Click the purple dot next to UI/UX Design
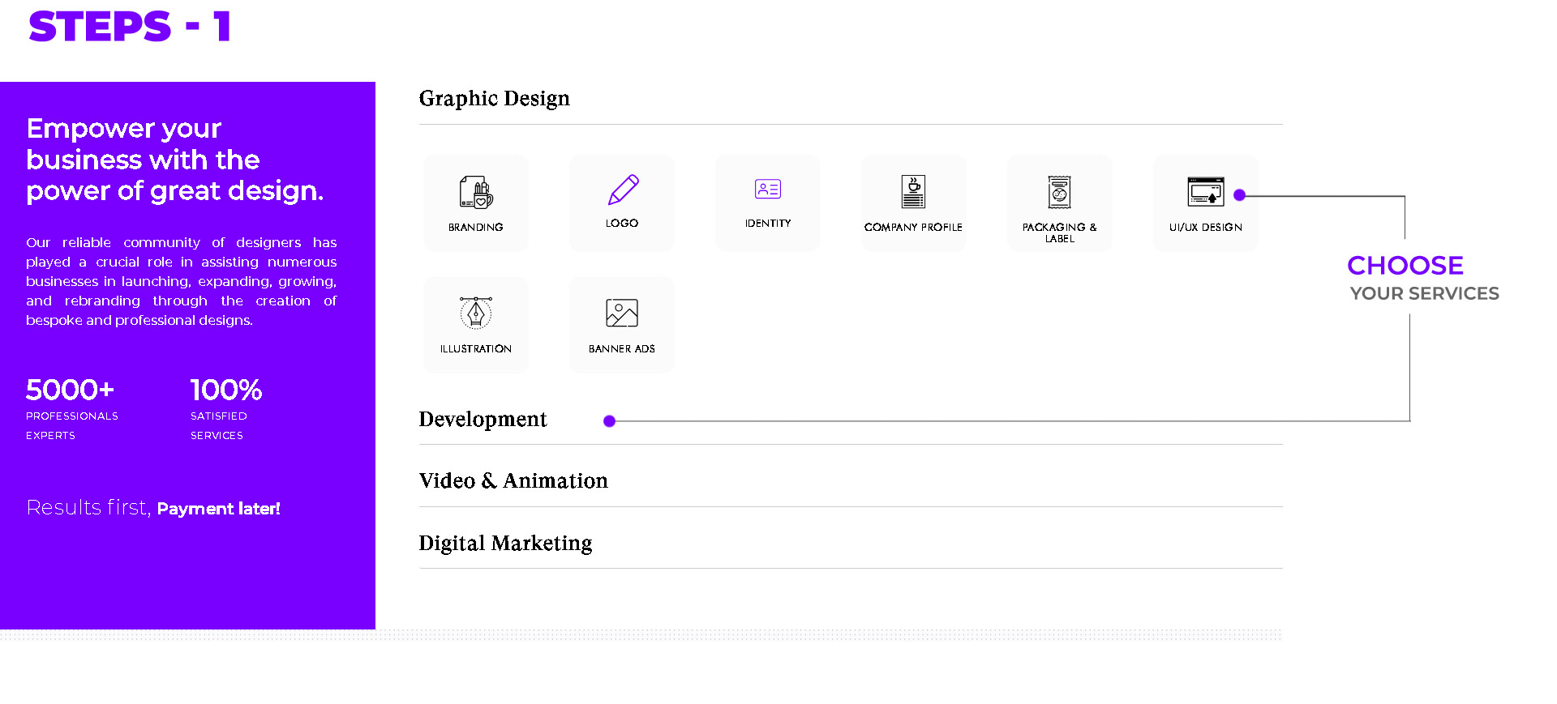The height and width of the screenshot is (704, 1557). 1239,195
